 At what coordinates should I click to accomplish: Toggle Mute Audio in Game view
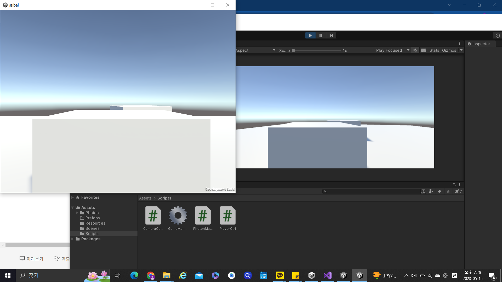point(415,50)
